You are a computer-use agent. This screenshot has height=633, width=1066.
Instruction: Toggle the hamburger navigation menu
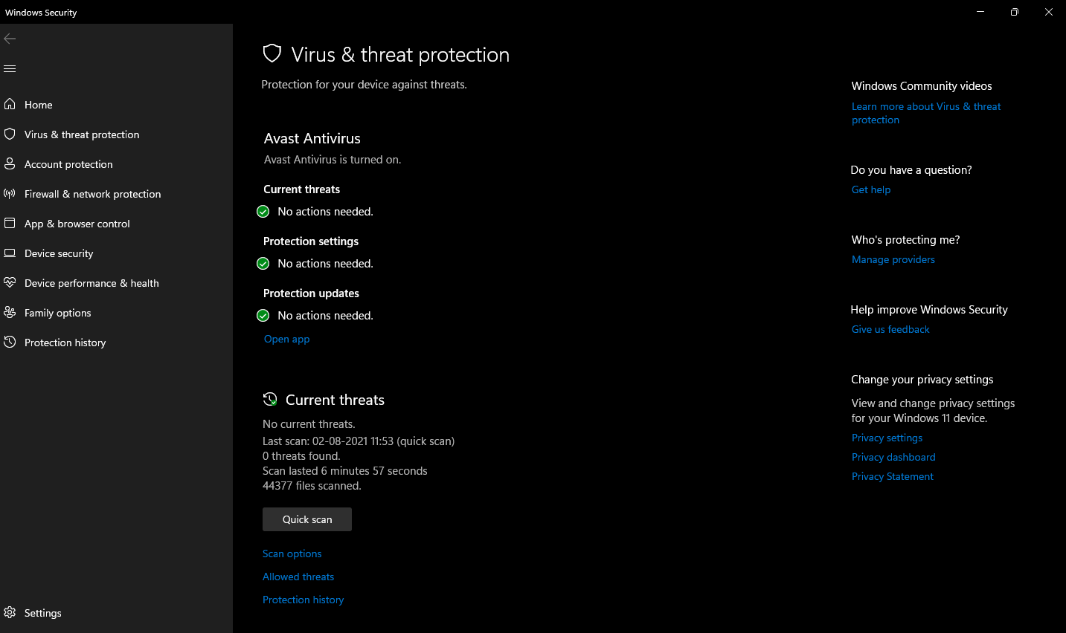(10, 68)
